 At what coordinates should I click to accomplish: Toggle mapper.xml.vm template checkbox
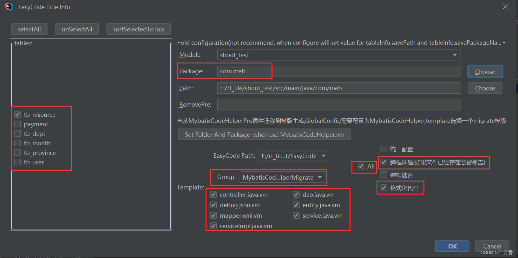click(x=213, y=215)
